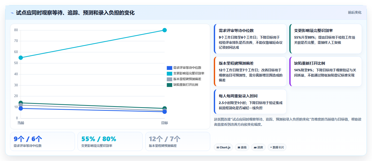
Task: Click the cyan point at 目标 value 80
Action: 165,30
